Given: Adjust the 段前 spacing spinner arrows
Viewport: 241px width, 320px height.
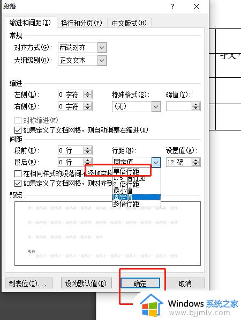Looking at the screenshot, I should tap(88, 151).
